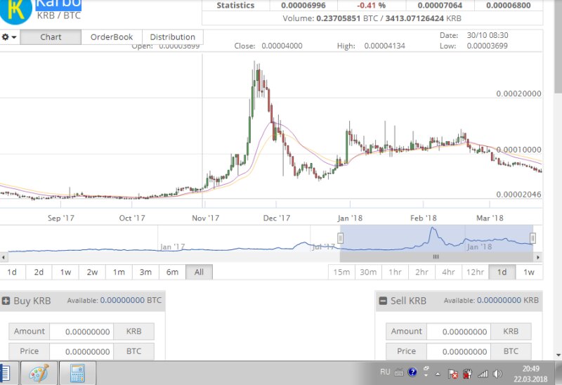Switch to the OrderBook tab
562x385 pixels.
click(112, 37)
